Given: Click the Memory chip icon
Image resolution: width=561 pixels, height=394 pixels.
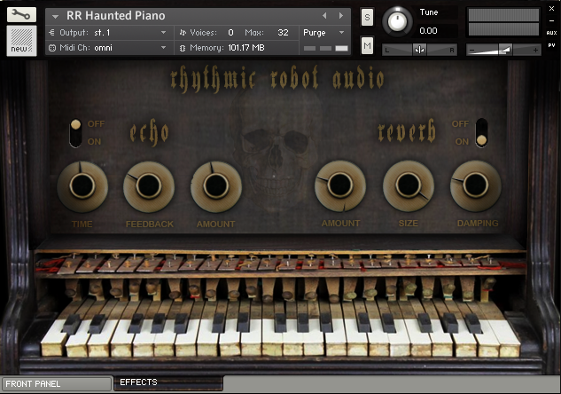Looking at the screenshot, I should (183, 48).
